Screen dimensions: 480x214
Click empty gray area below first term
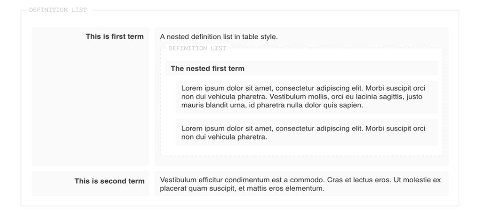click(x=90, y=104)
